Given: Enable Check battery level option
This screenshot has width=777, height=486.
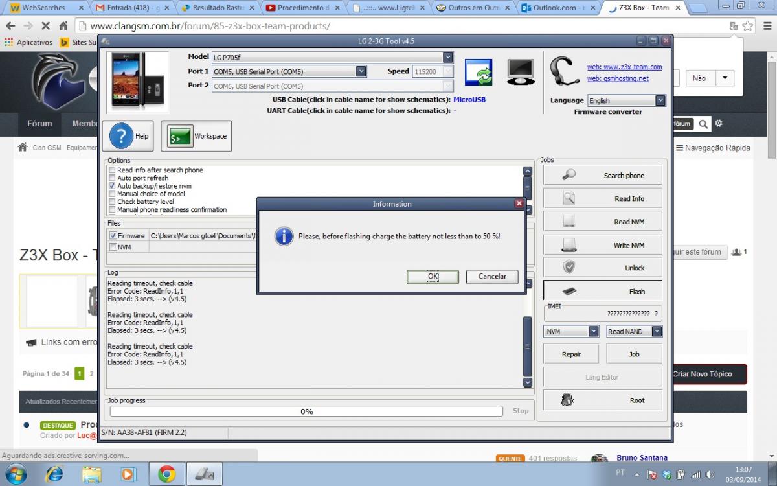Looking at the screenshot, I should point(113,202).
